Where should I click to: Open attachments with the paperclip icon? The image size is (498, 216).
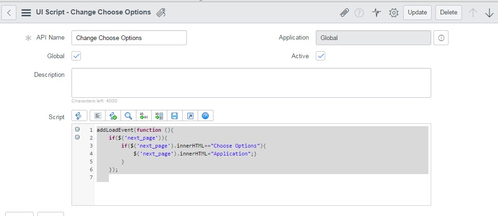pyautogui.click(x=344, y=13)
